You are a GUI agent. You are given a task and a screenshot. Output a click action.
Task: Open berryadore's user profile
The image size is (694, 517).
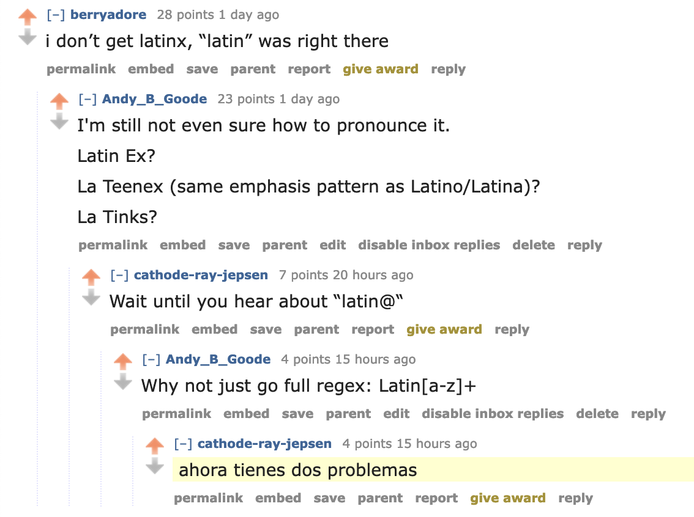(108, 14)
